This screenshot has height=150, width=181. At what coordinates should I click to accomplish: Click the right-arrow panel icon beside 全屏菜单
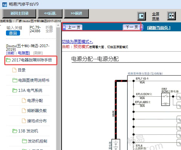142,16
